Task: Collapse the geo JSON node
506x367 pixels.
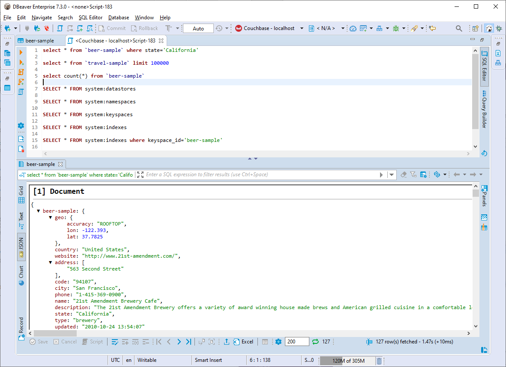Action: tap(50, 217)
